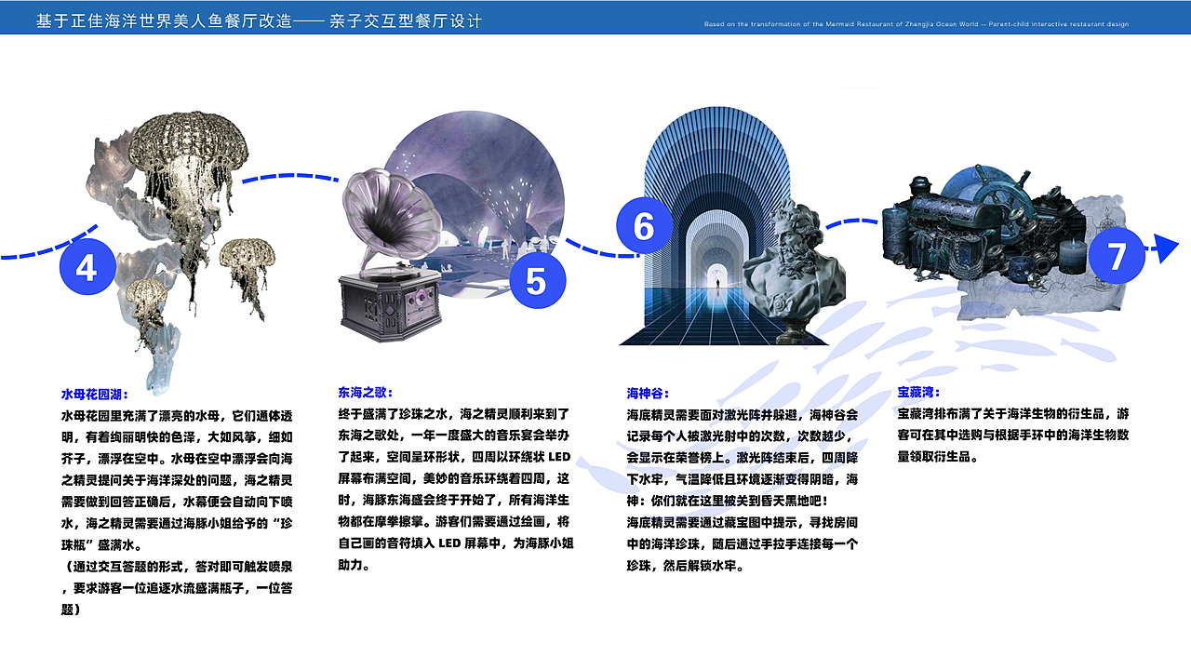Viewport: 1191px width, 670px height.
Task: Select the glowing arched tunnel image
Action: click(716, 226)
